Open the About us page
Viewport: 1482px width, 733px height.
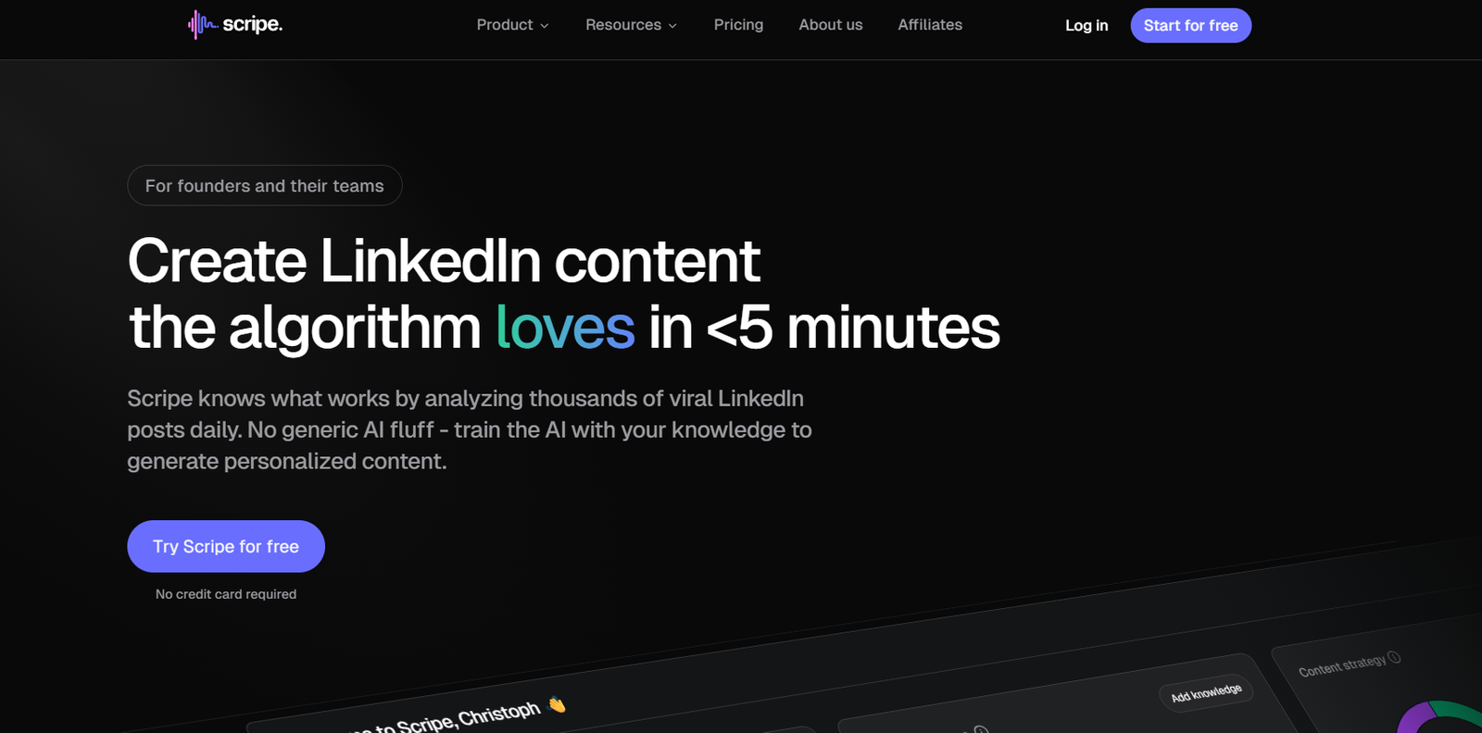point(830,25)
